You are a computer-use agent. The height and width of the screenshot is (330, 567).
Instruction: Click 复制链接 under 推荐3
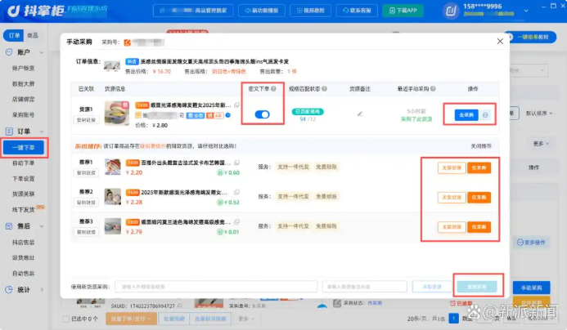(x=86, y=232)
